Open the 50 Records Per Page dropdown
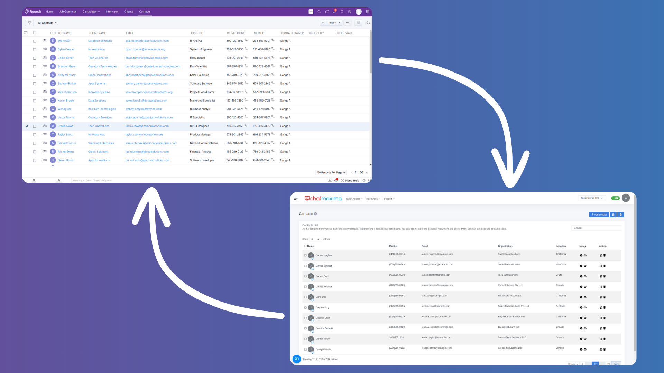664x373 pixels. (331, 173)
